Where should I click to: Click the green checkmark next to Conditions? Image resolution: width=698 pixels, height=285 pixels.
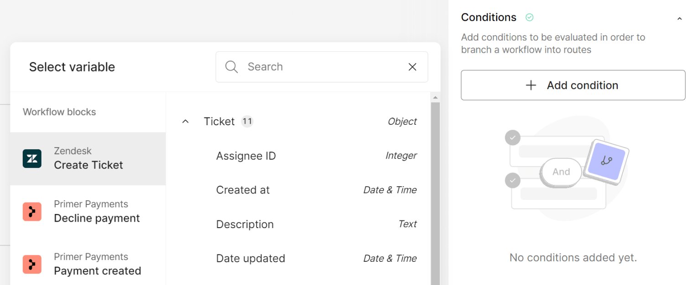click(x=529, y=17)
